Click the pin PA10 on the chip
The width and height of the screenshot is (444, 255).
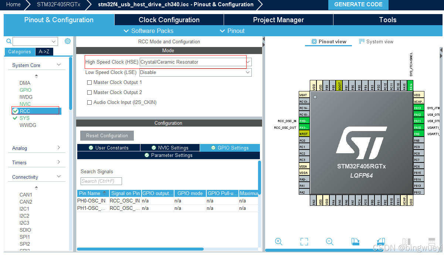pos(418,127)
